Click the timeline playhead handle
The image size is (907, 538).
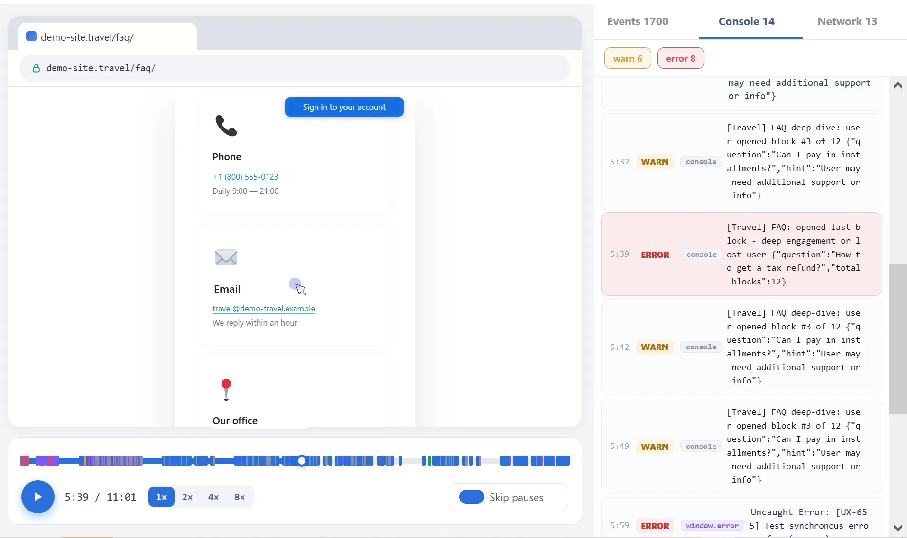coord(302,461)
